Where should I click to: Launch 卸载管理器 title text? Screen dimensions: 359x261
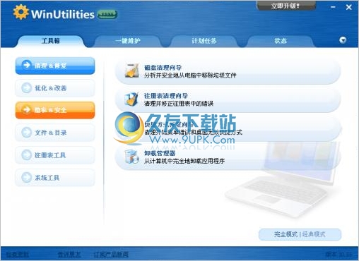(x=160, y=153)
